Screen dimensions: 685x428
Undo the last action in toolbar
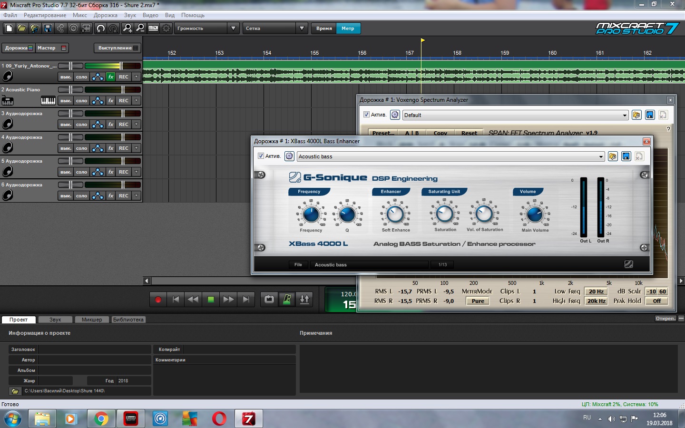pos(100,29)
